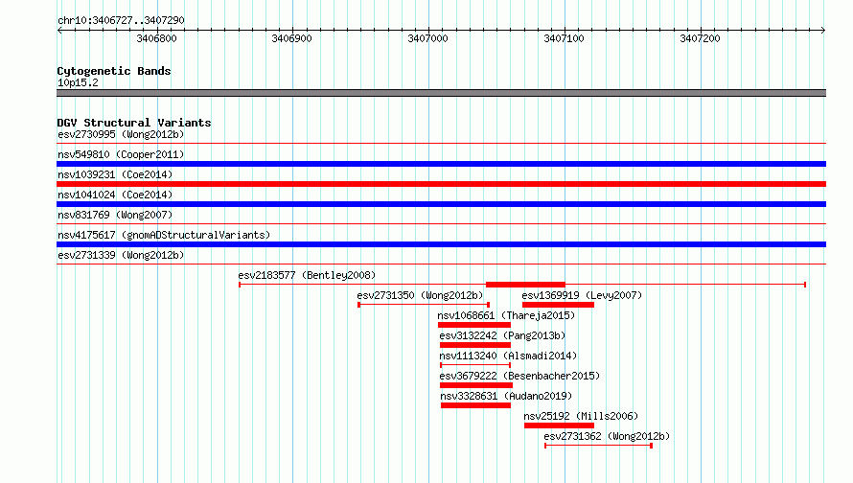Select the nsv1113240 thin red feature

(475, 365)
